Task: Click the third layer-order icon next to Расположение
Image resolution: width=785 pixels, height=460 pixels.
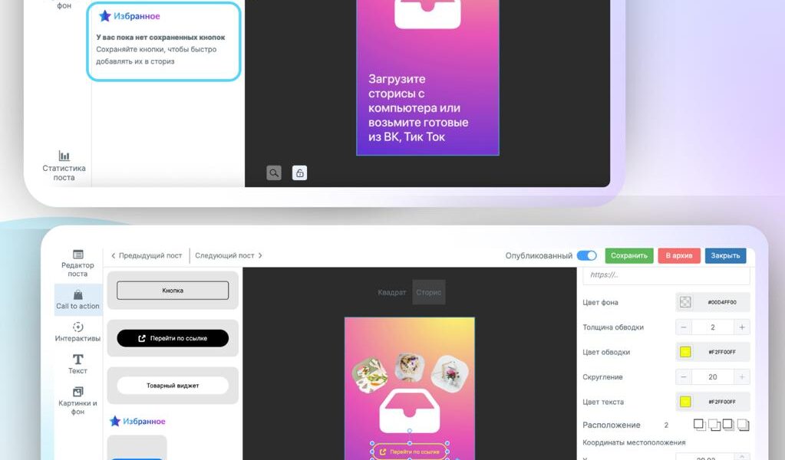Action: tap(728, 425)
